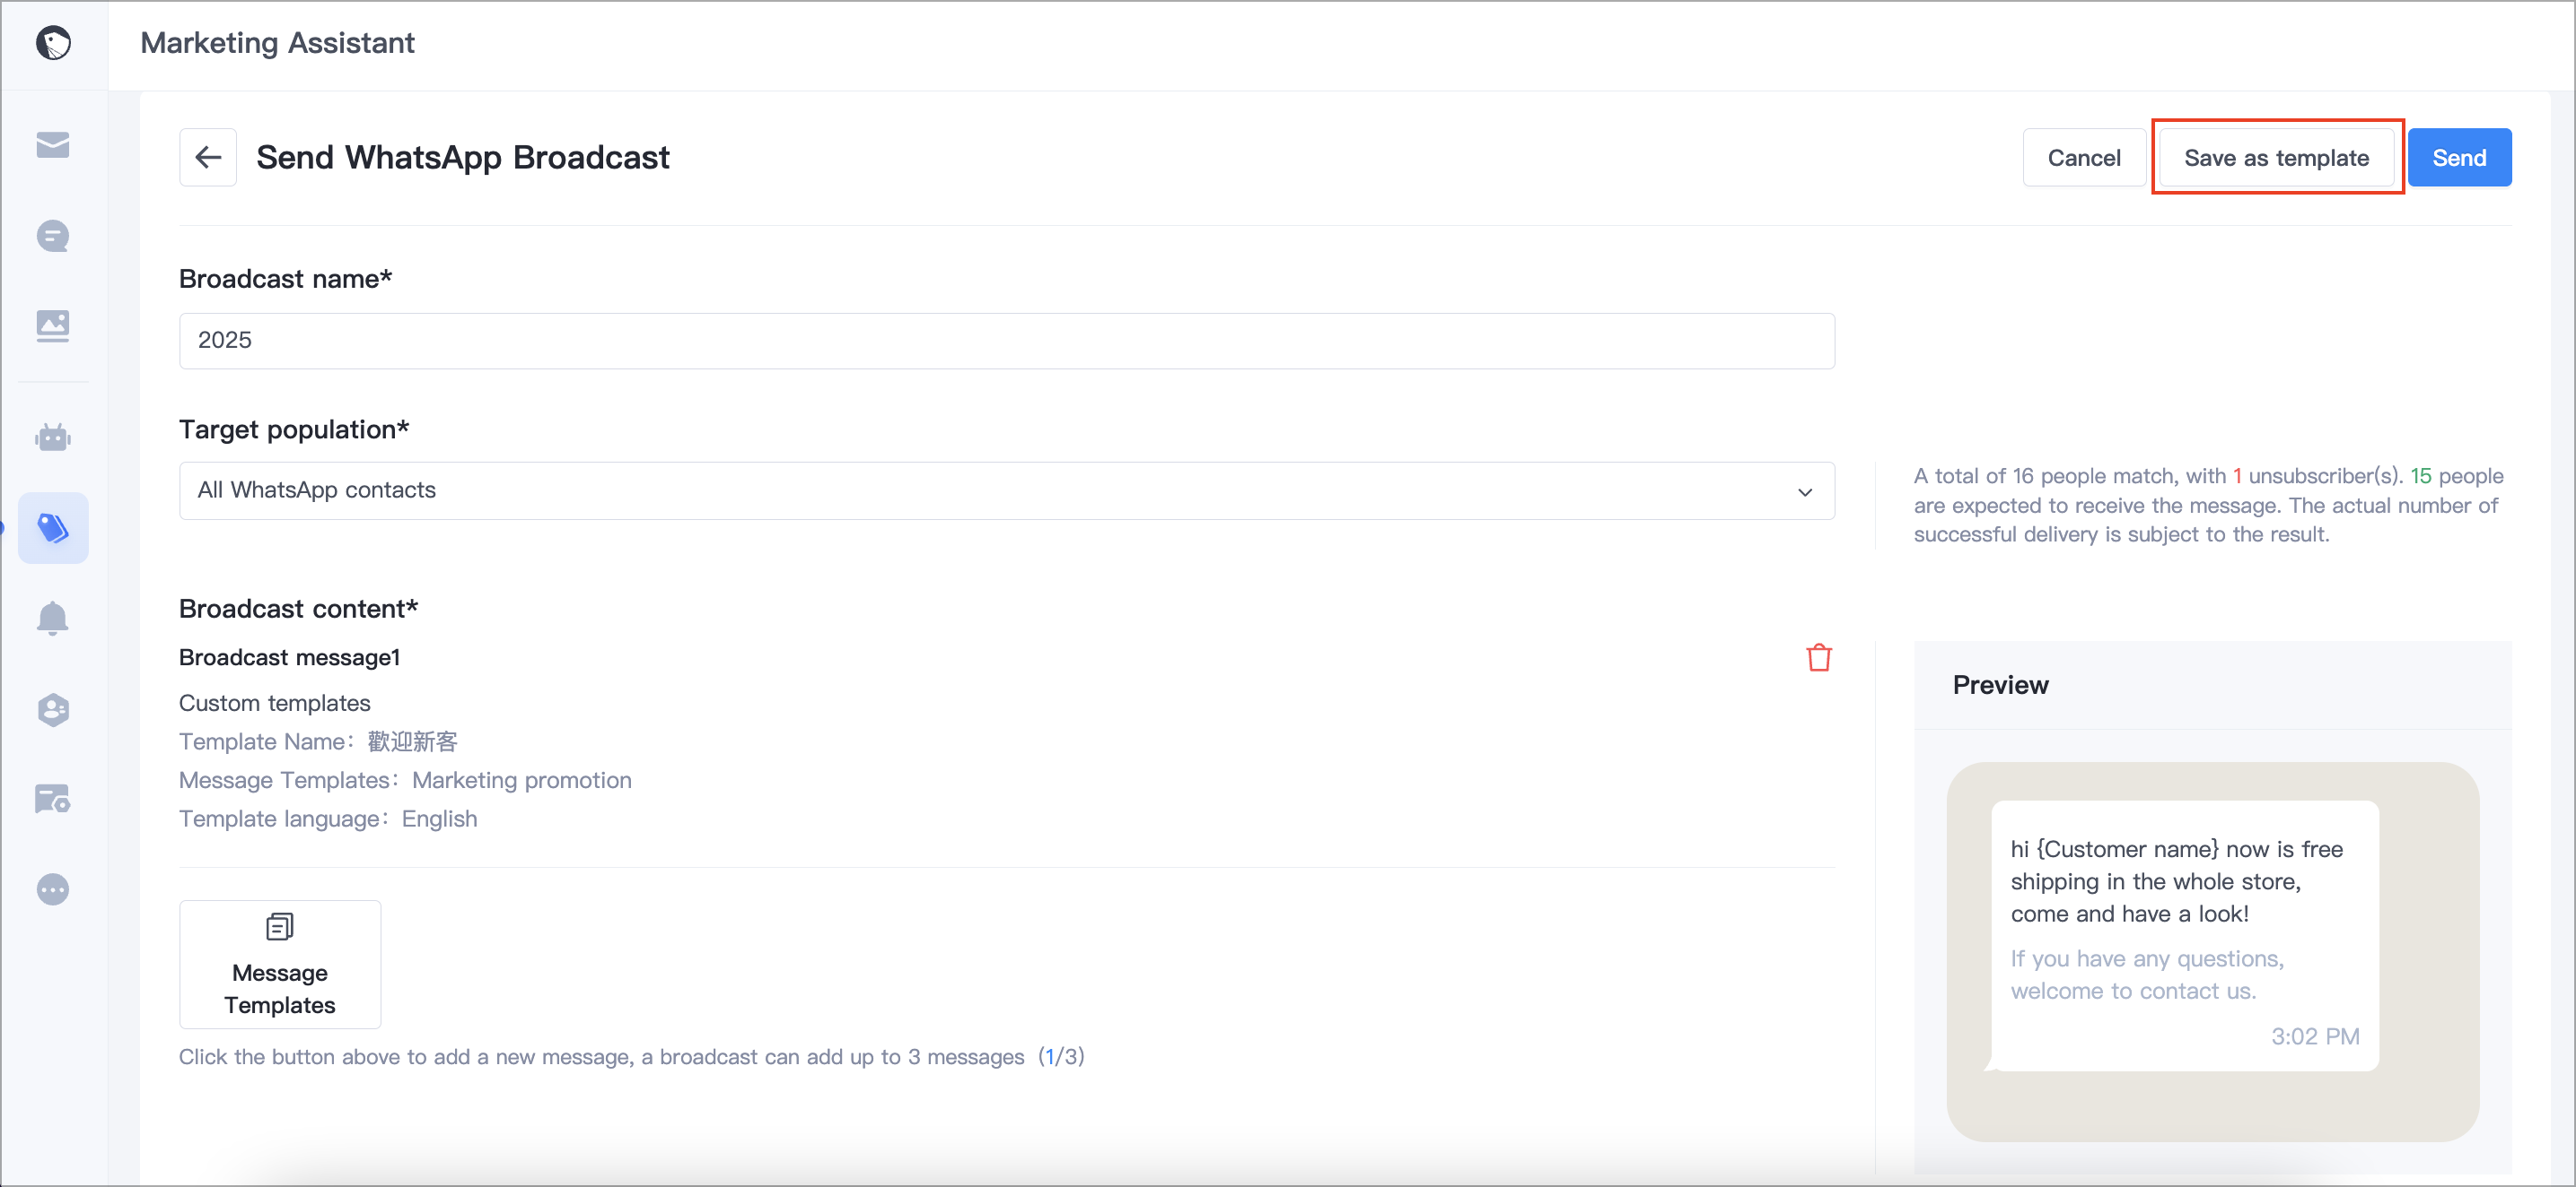Add a message via Message Templates button
This screenshot has width=2576, height=1187.
pos(280,964)
